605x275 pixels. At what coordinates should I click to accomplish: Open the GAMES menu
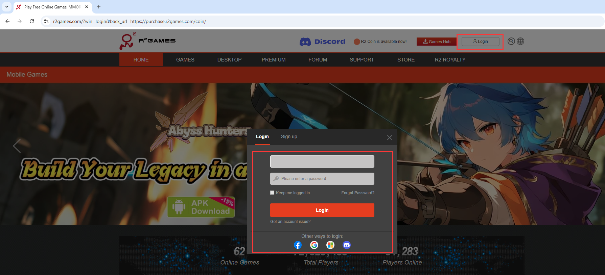tap(185, 60)
